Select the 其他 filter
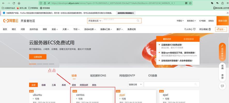Image resolution: width=229 pixels, height=103 pixels. (94, 85)
